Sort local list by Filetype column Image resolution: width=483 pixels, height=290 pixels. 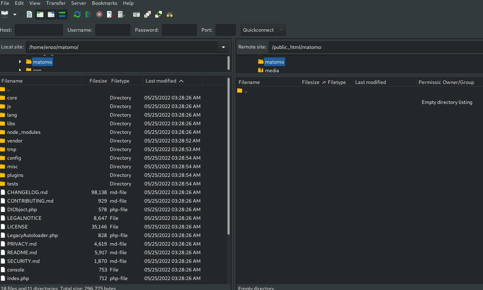point(126,81)
